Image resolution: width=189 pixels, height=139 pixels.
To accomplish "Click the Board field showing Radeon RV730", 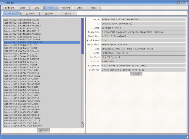I will point(143,28).
